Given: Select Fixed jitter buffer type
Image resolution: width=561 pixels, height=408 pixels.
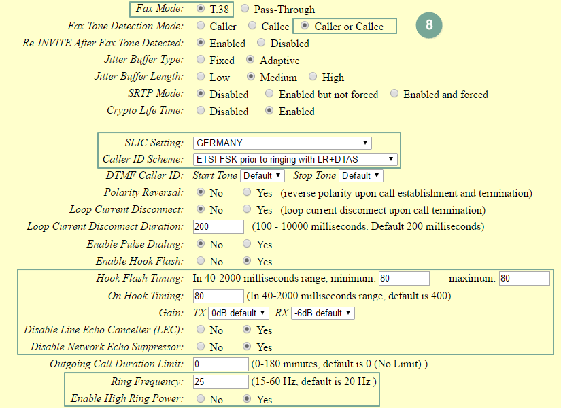Looking at the screenshot, I should 201,61.
